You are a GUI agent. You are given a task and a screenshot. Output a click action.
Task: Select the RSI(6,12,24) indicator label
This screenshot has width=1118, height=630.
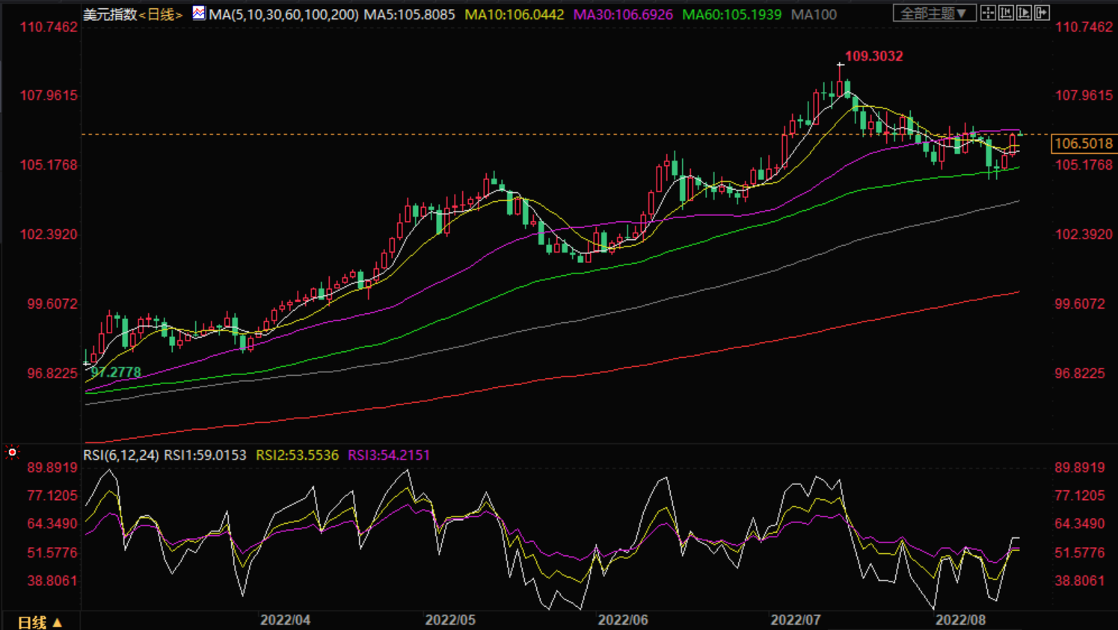tap(120, 455)
